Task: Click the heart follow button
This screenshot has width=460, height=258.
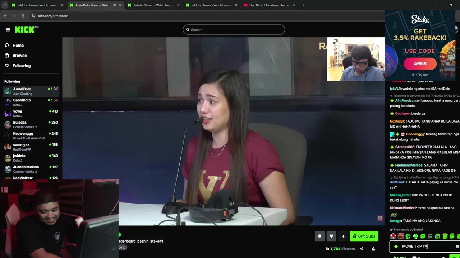Action: 331,236
